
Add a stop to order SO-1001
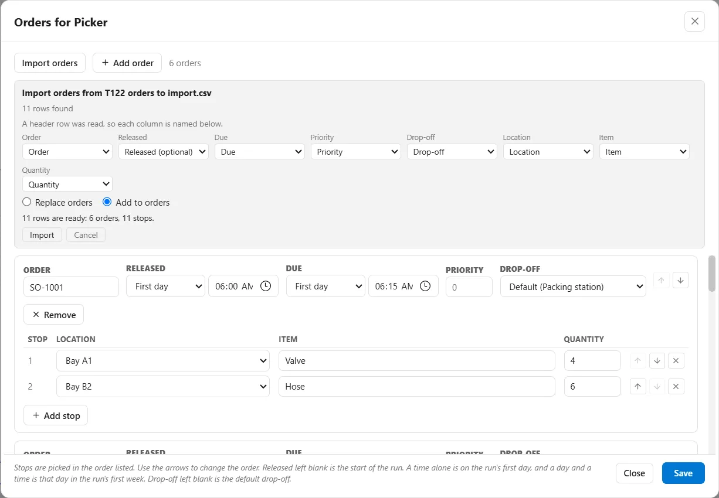[x=56, y=415]
